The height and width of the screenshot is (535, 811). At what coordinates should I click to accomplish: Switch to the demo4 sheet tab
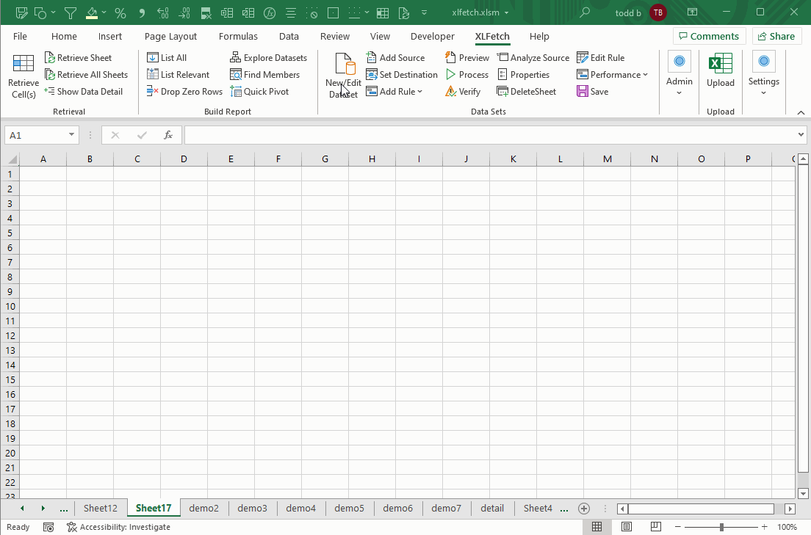coord(300,508)
